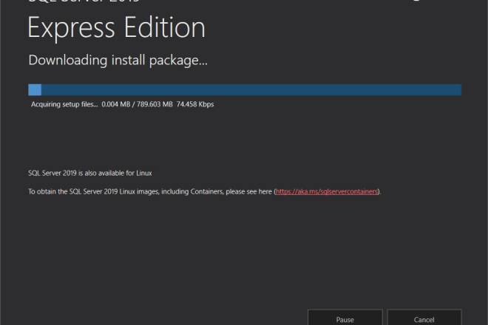The image size is (488, 325).
Task: Click the word 'Linux' in the availability line
Action: [143, 173]
